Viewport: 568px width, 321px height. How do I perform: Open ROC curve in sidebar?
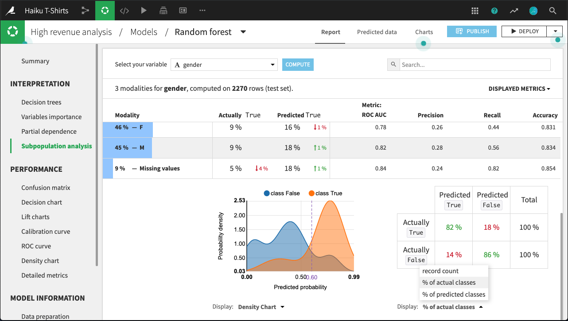tap(36, 246)
